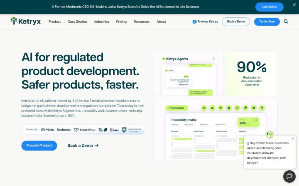The image size is (299, 186).
Task: Click the Flo logo in Trusted By
Action: pyautogui.click(x=103, y=130)
